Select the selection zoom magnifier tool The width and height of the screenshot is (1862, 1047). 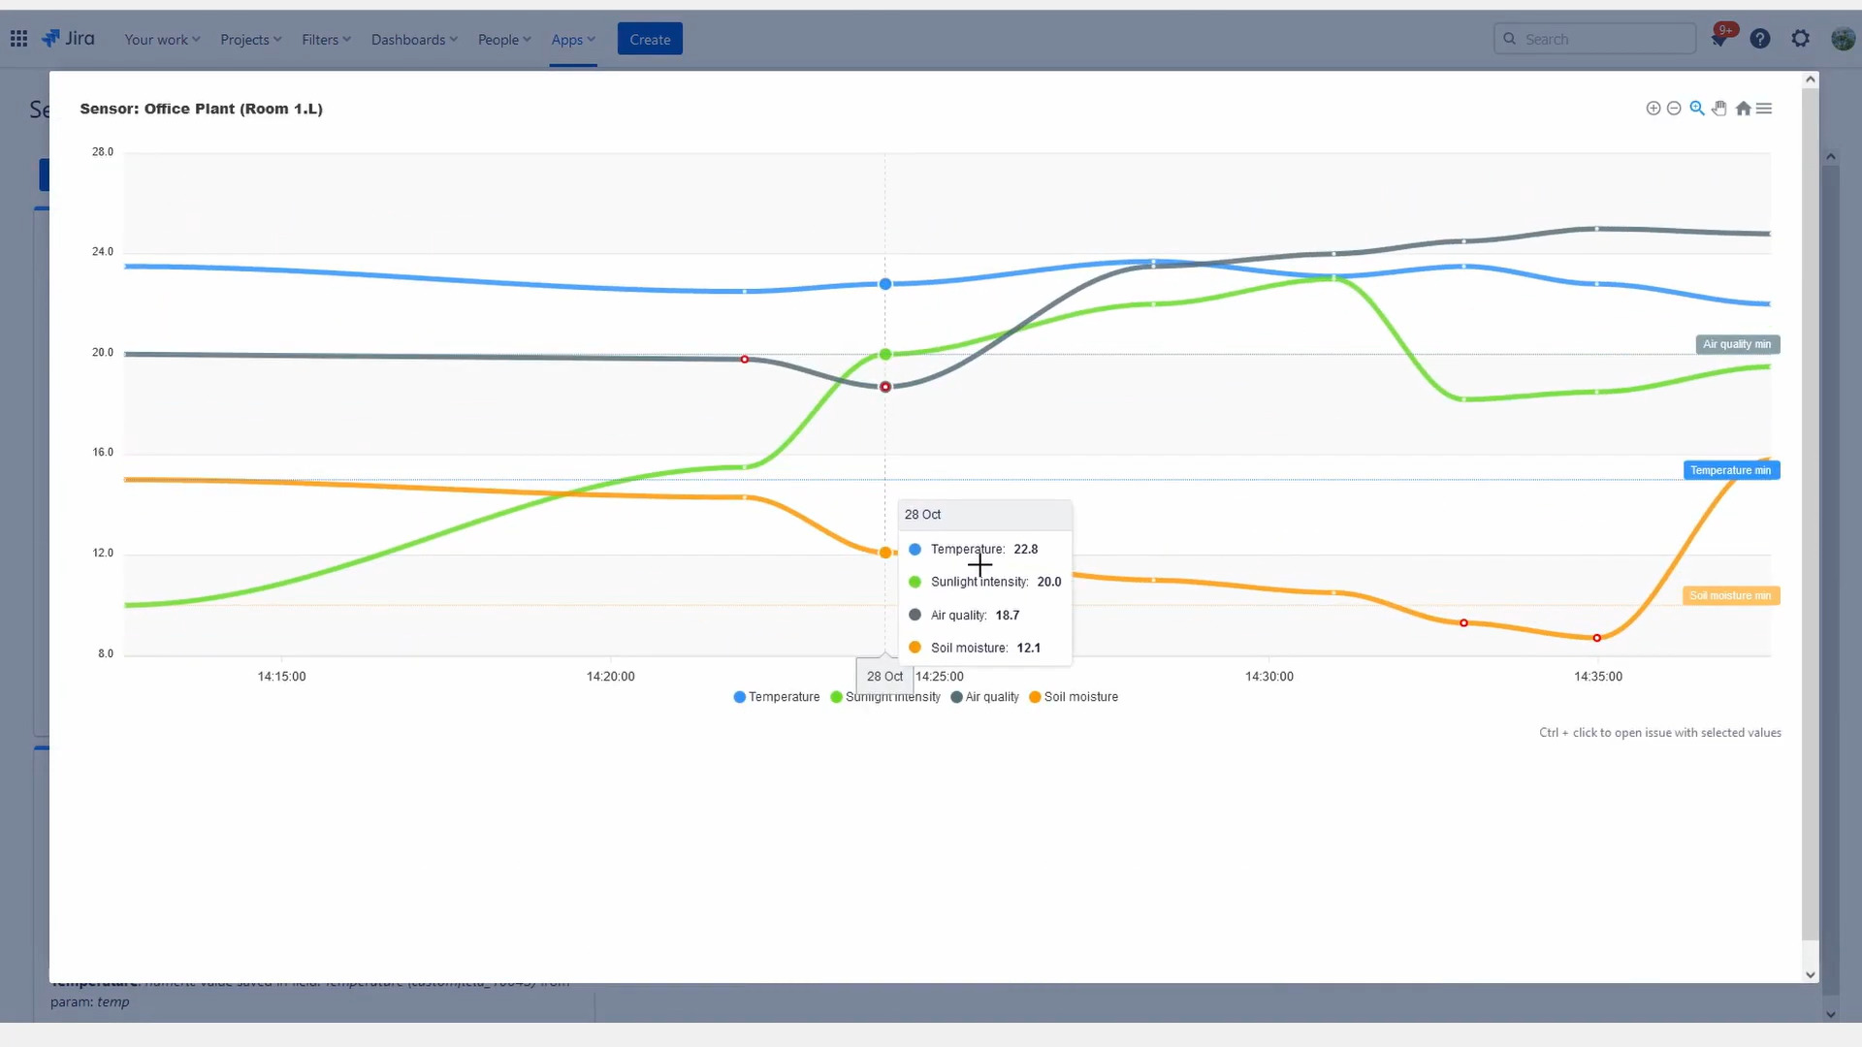[1697, 109]
